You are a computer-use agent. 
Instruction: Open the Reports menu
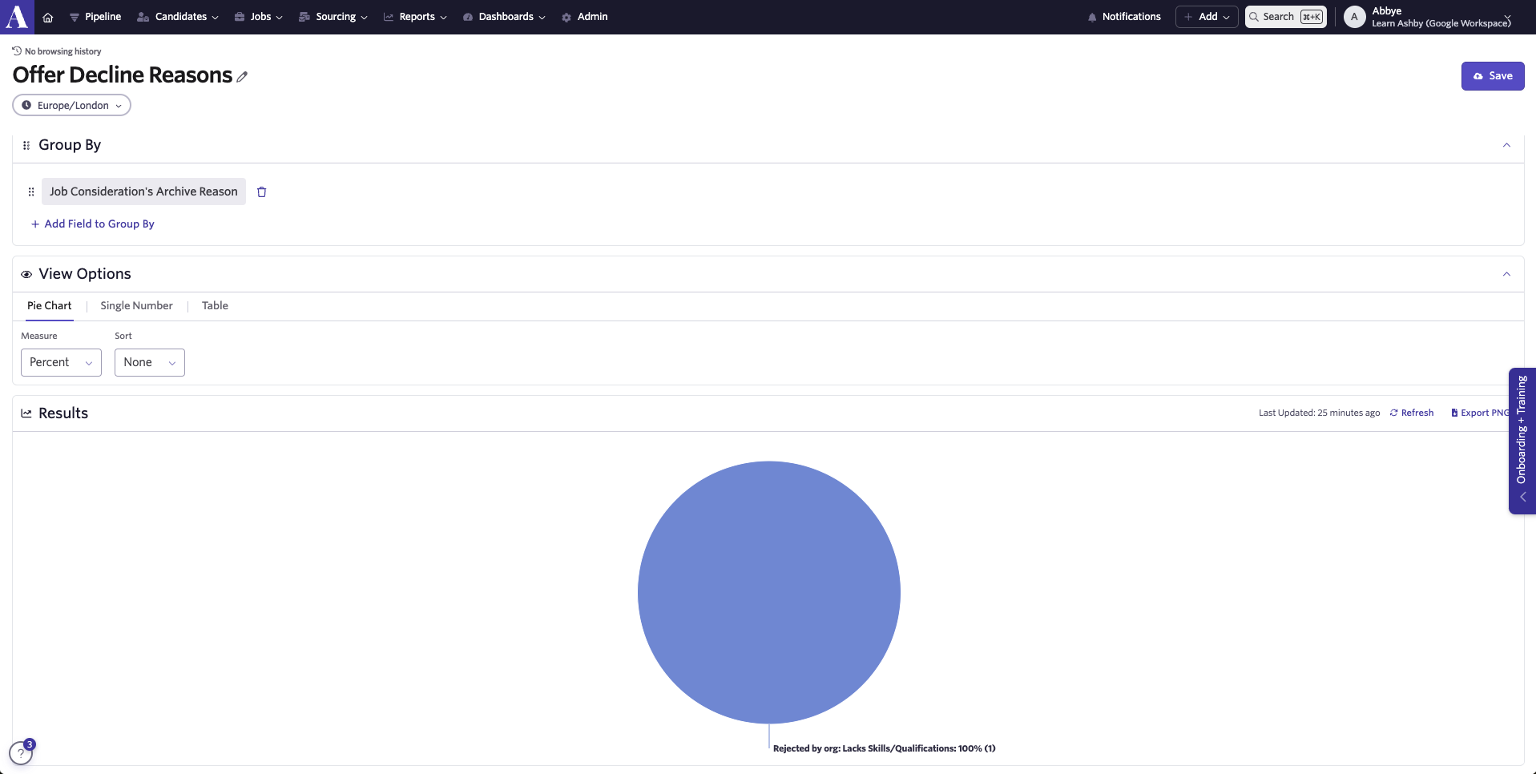(x=415, y=17)
